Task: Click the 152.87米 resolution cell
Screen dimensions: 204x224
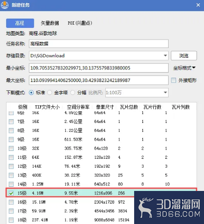Action: click(x=73, y=157)
